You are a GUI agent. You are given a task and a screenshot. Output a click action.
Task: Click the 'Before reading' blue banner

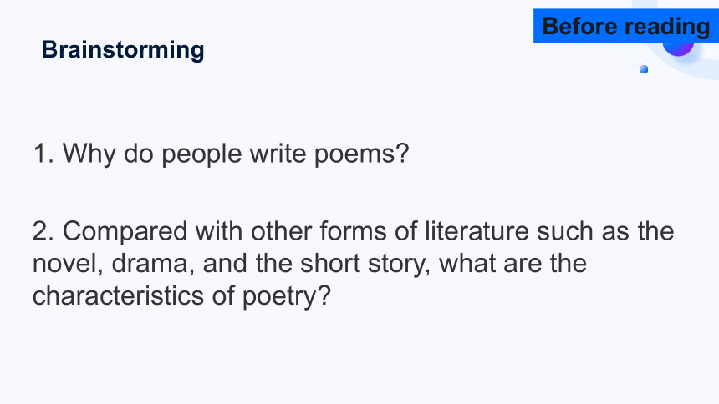626,26
